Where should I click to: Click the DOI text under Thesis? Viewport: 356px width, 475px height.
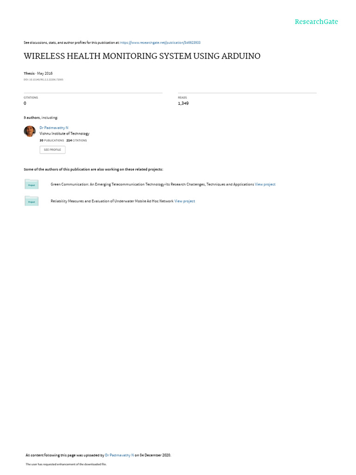coord(44,80)
